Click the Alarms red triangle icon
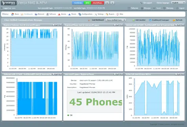The width and height of the screenshot is (187, 127). click(59, 14)
